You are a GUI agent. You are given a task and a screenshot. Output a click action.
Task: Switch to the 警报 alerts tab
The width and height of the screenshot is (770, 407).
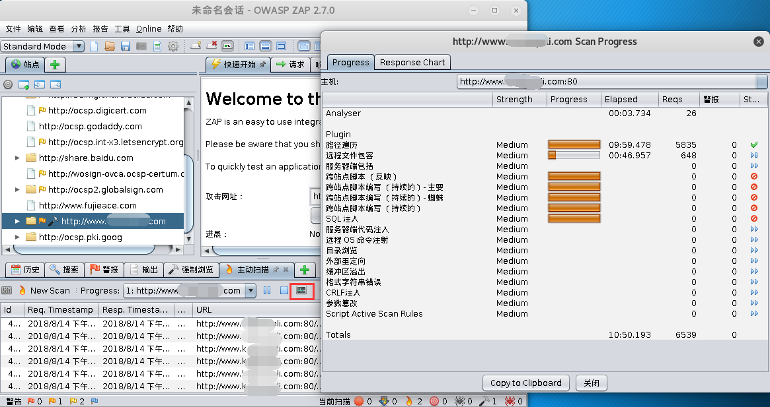click(104, 269)
